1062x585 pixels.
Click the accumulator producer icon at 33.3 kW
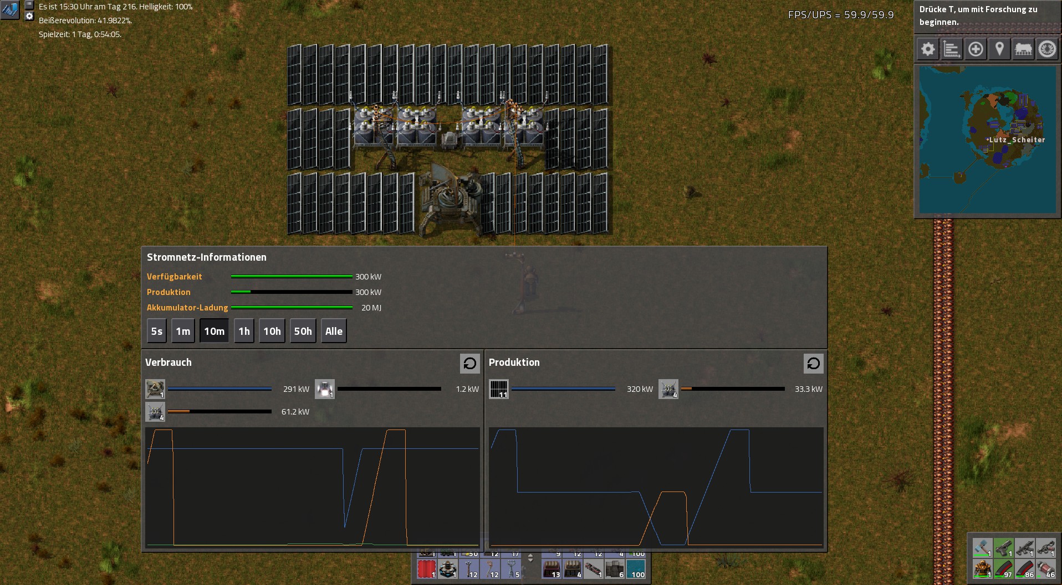click(x=668, y=389)
